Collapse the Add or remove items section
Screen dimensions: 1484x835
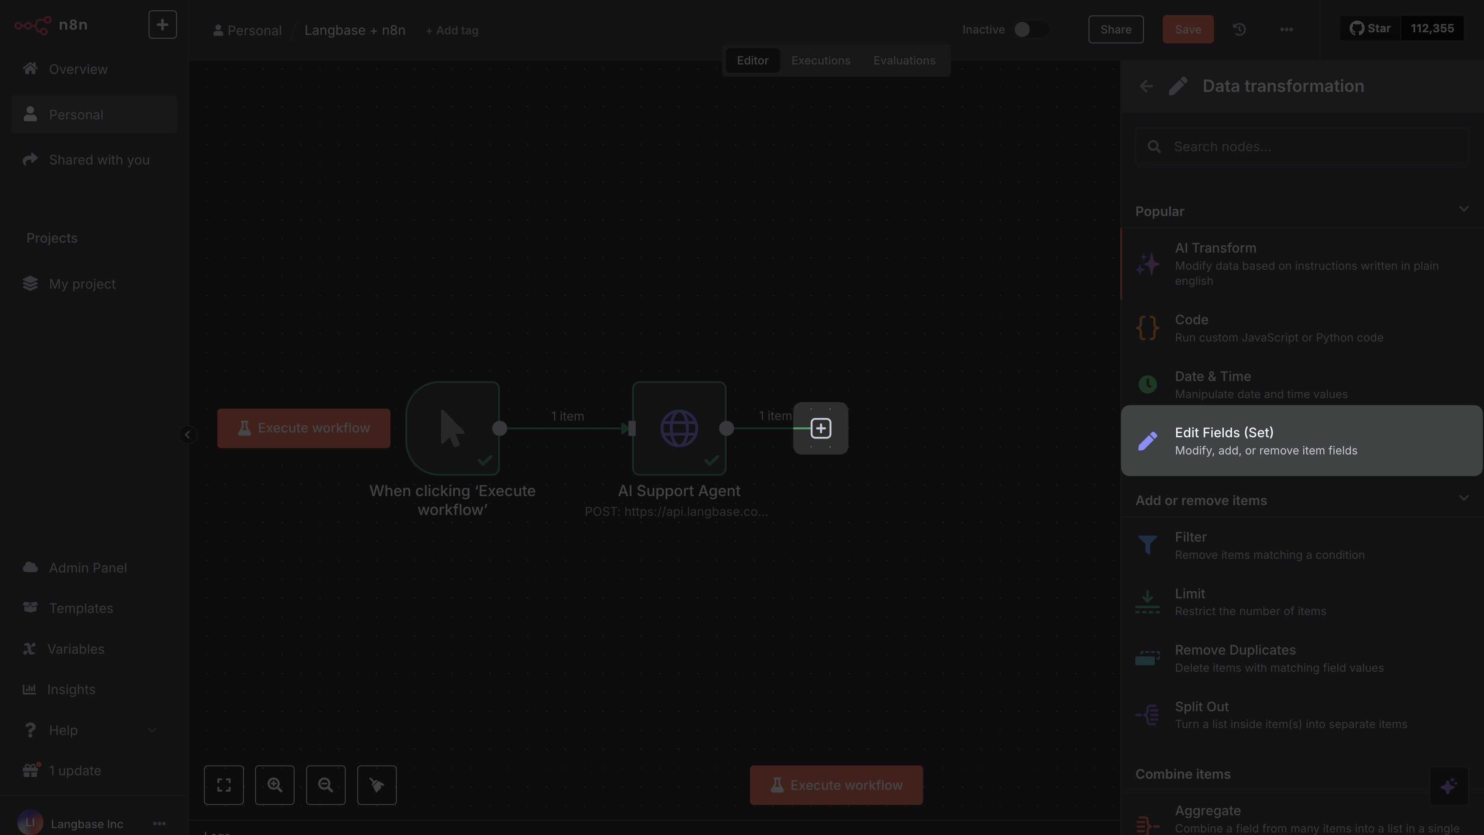[1463, 498]
